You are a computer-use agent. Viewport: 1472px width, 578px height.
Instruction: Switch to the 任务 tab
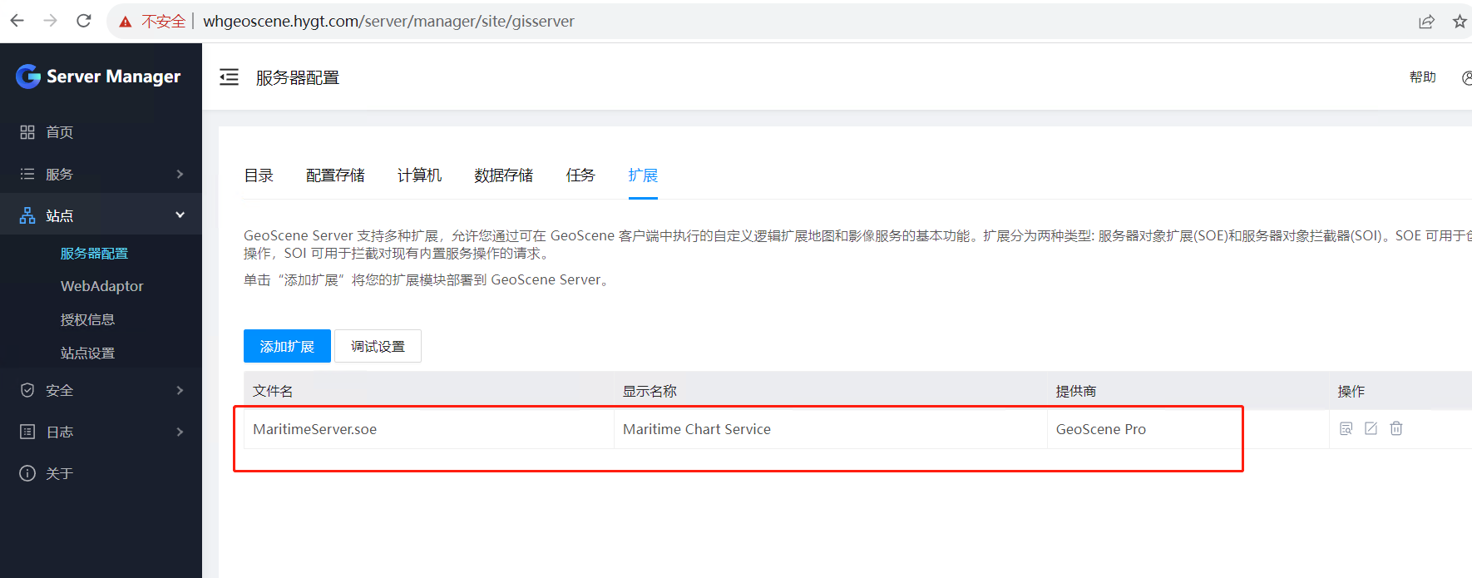(580, 175)
